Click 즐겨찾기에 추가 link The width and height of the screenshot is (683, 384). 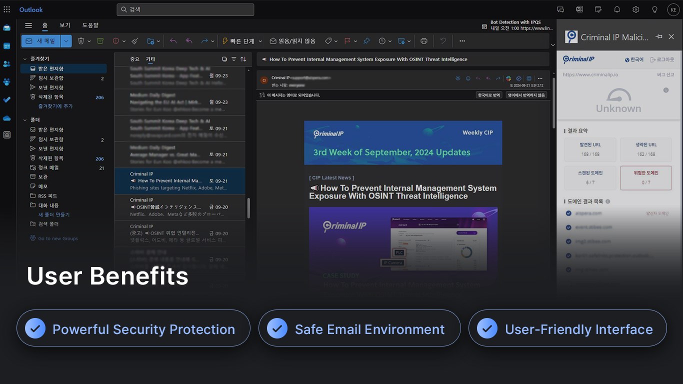[x=55, y=106]
